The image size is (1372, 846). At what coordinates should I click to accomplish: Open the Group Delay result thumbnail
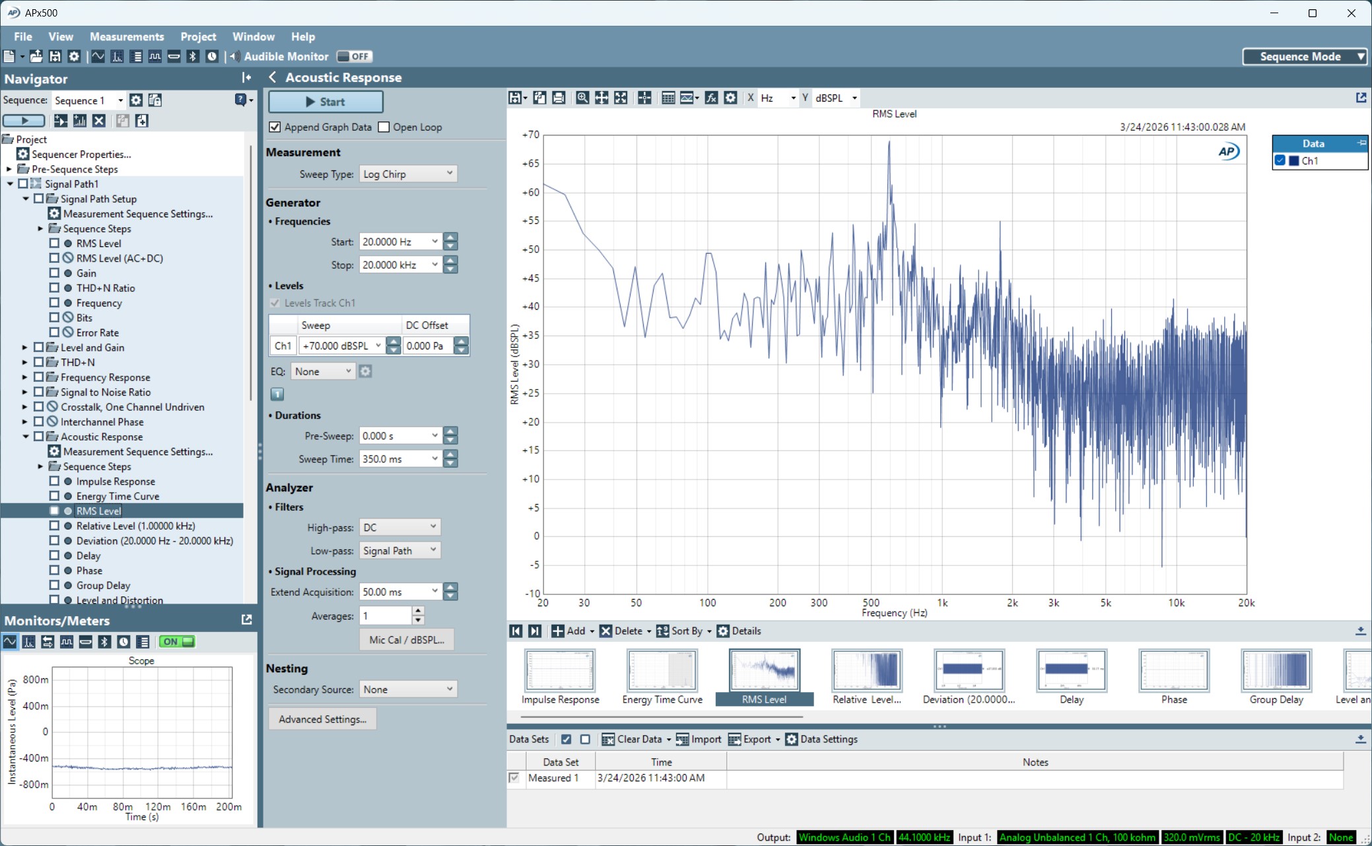coord(1276,678)
